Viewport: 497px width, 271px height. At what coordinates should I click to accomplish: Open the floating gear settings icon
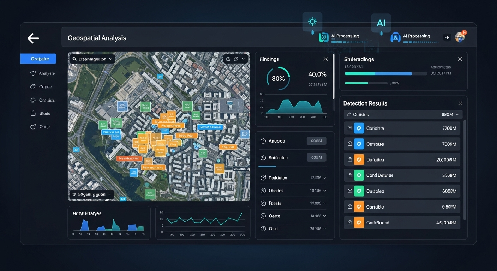click(x=312, y=22)
